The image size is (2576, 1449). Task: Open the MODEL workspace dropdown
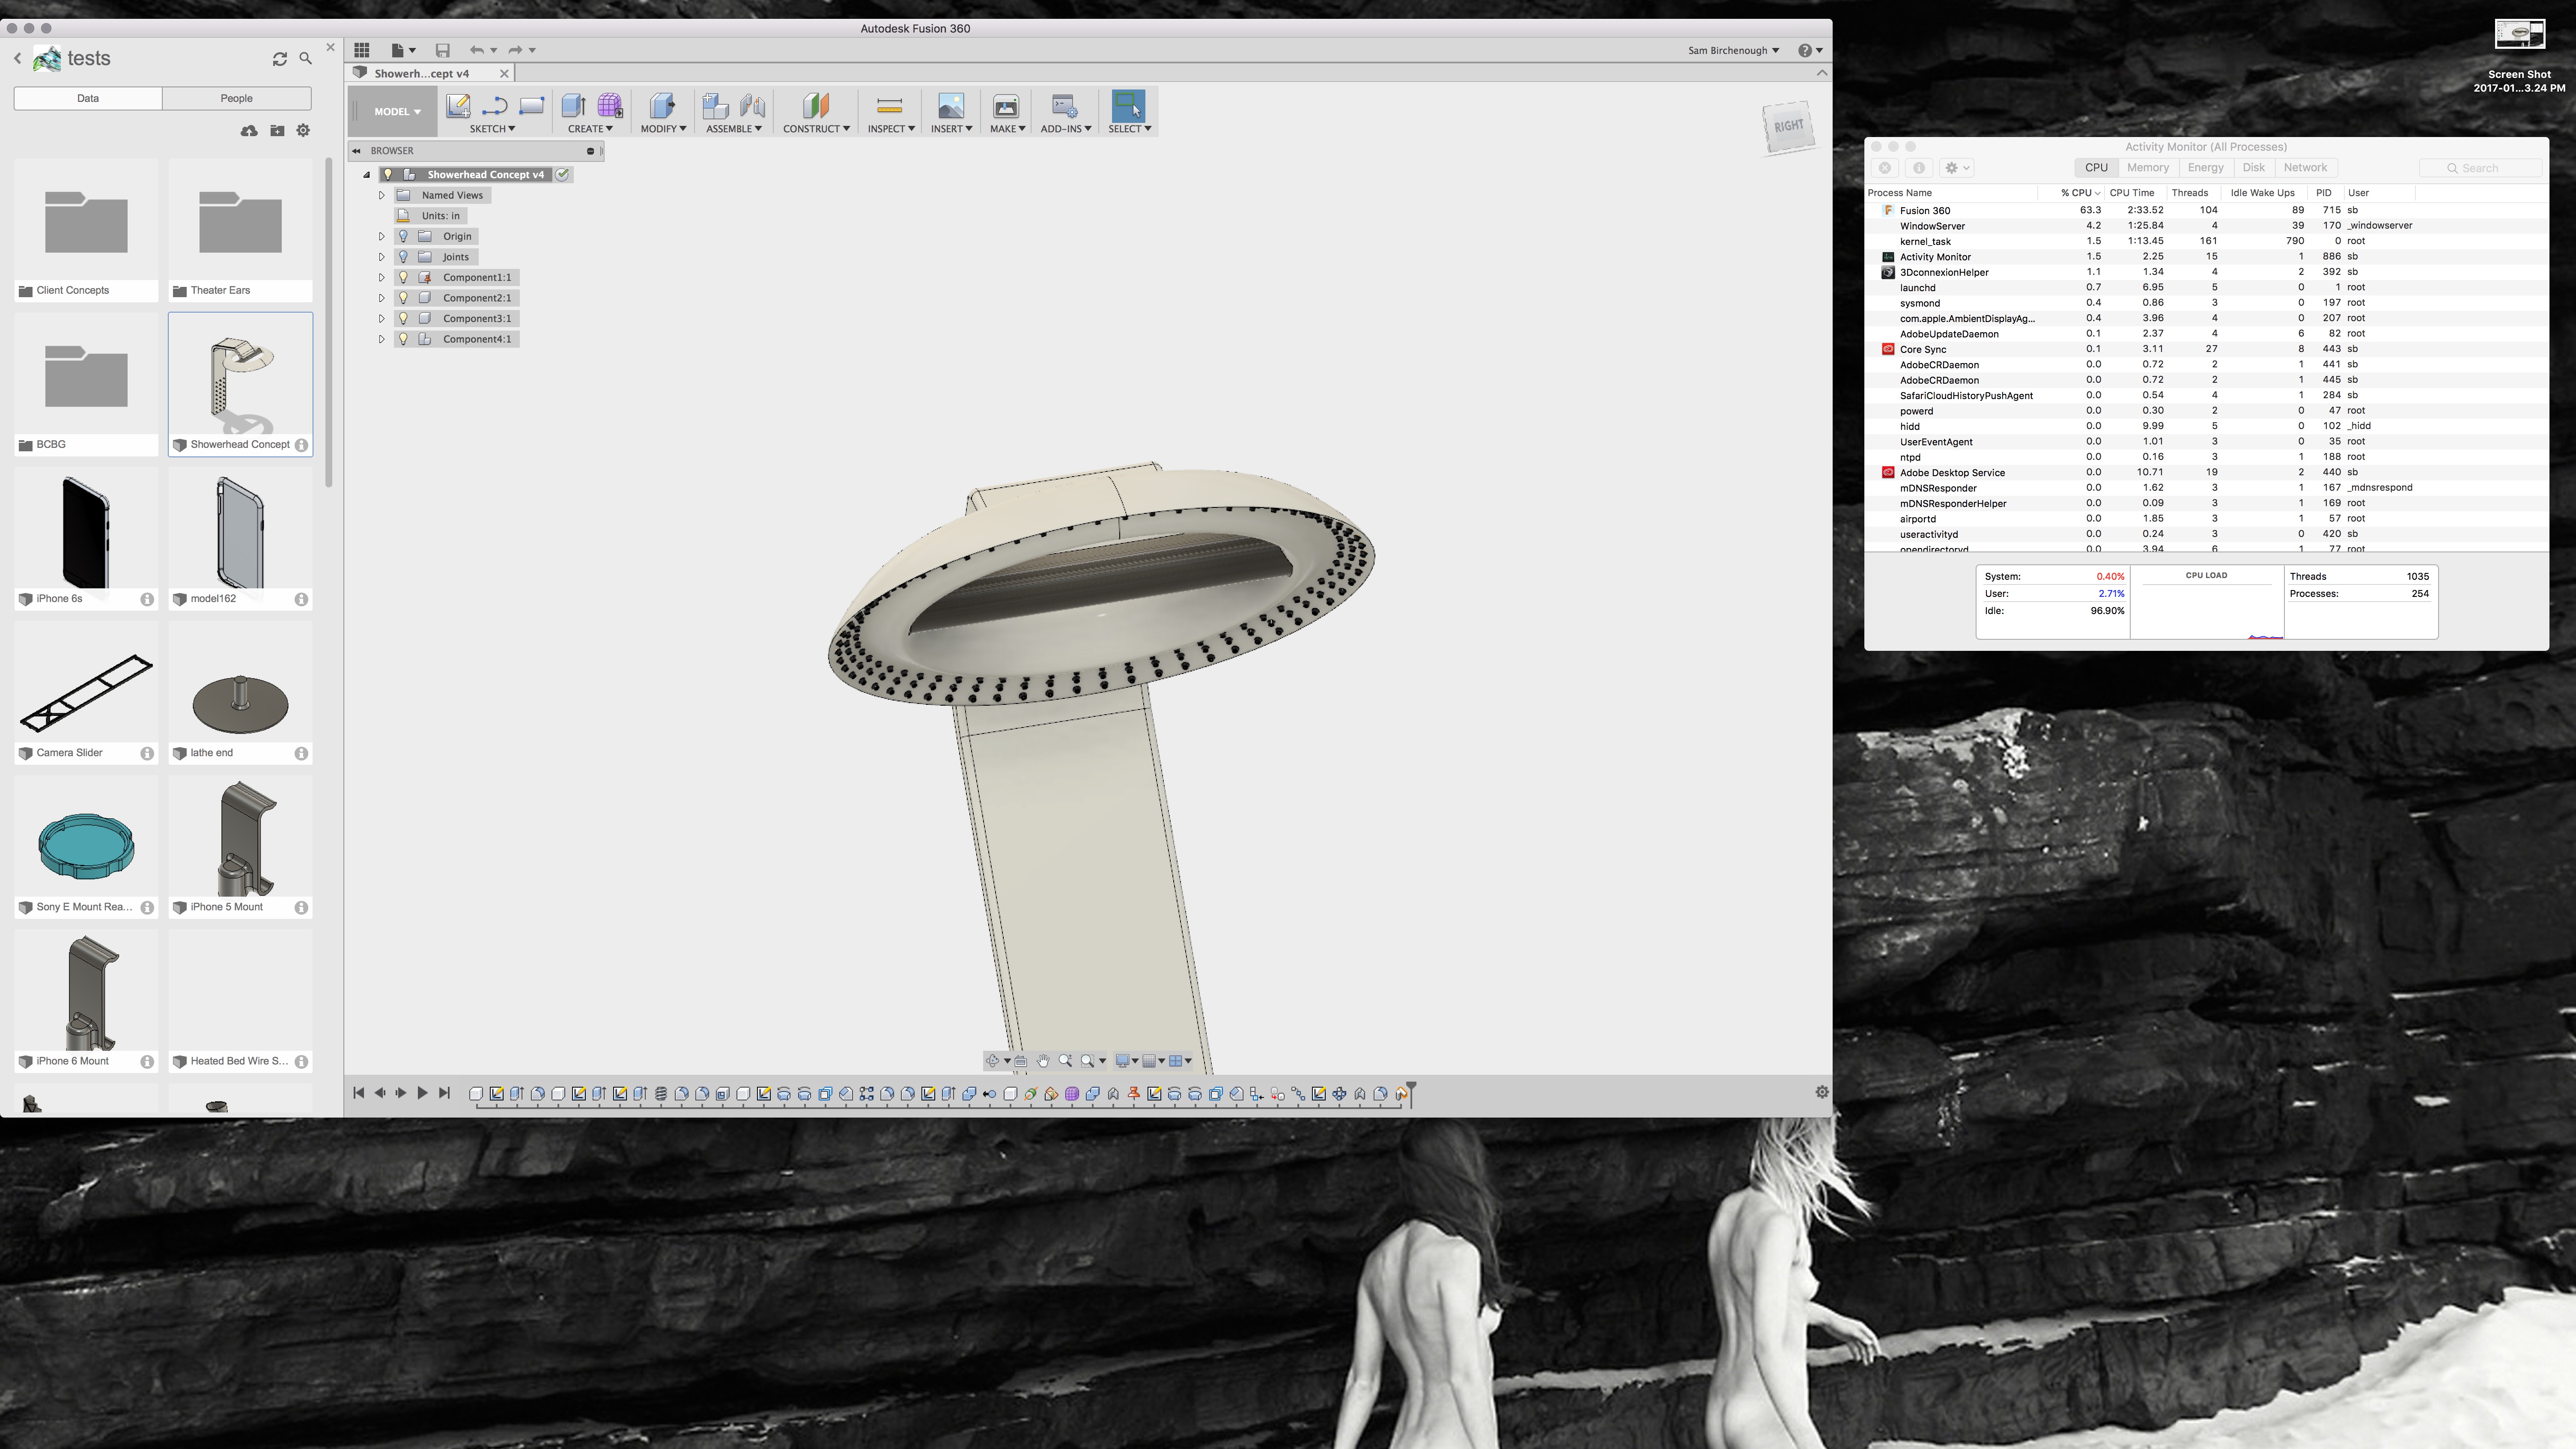397,112
